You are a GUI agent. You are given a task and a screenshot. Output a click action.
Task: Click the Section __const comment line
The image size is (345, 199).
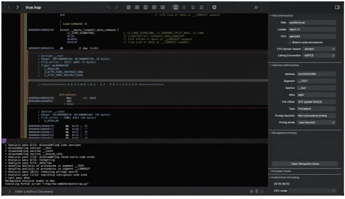pos(51,112)
